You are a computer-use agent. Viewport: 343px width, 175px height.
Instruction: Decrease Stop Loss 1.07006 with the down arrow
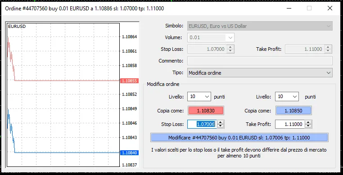pos(221,126)
